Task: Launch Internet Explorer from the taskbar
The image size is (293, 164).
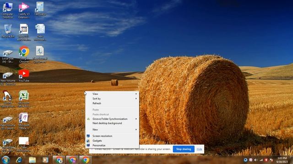Action: point(19,160)
